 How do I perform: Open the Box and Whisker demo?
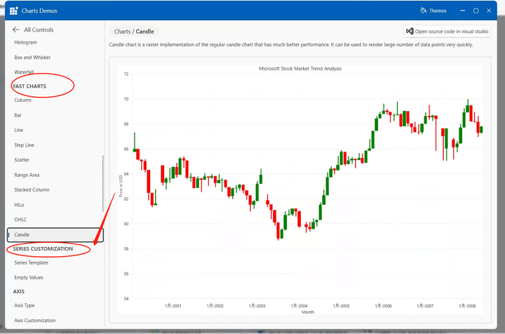point(32,58)
